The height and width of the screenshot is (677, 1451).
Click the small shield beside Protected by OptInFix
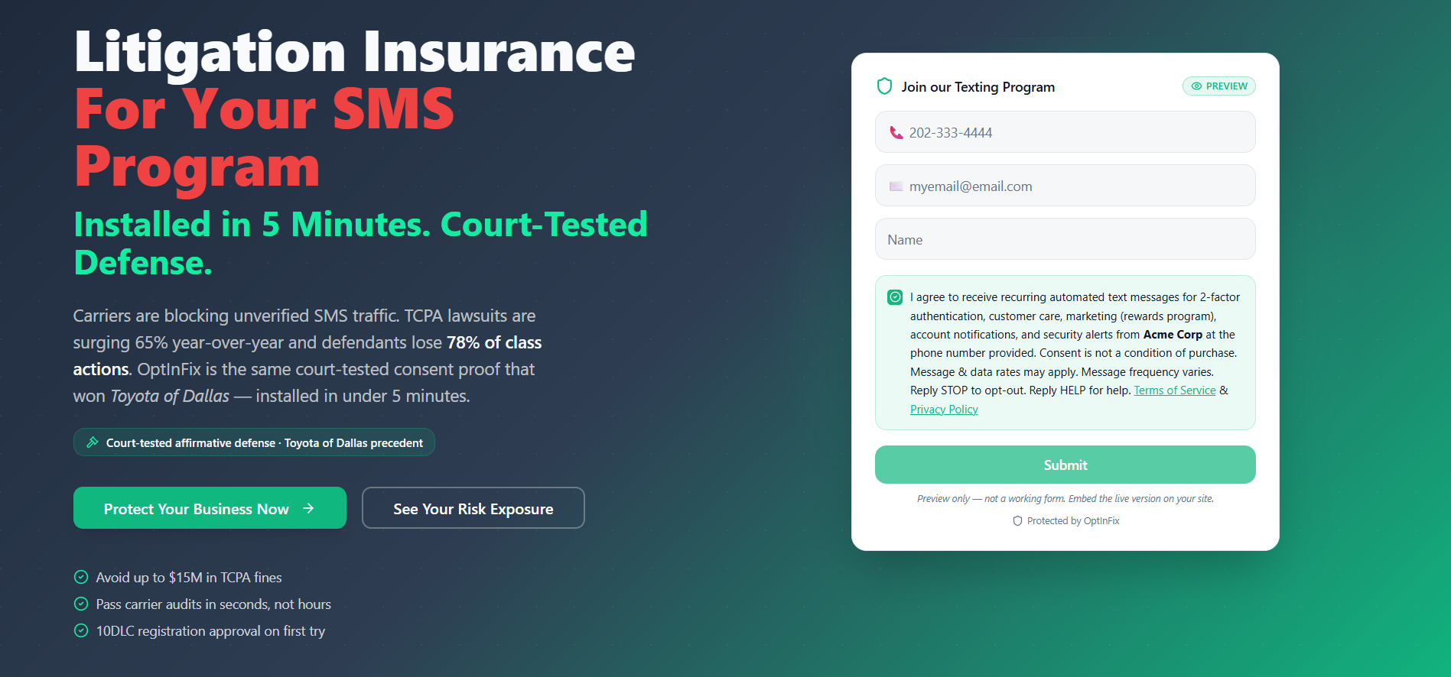(1017, 521)
